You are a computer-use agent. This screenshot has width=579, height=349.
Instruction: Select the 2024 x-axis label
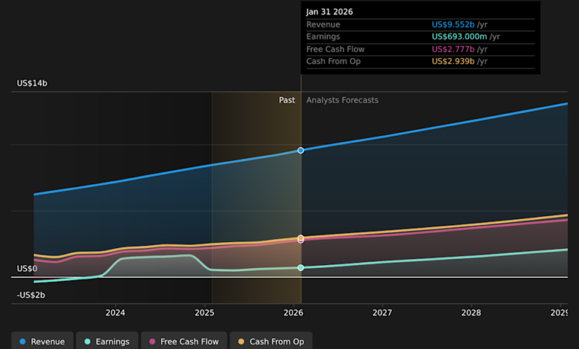click(115, 313)
